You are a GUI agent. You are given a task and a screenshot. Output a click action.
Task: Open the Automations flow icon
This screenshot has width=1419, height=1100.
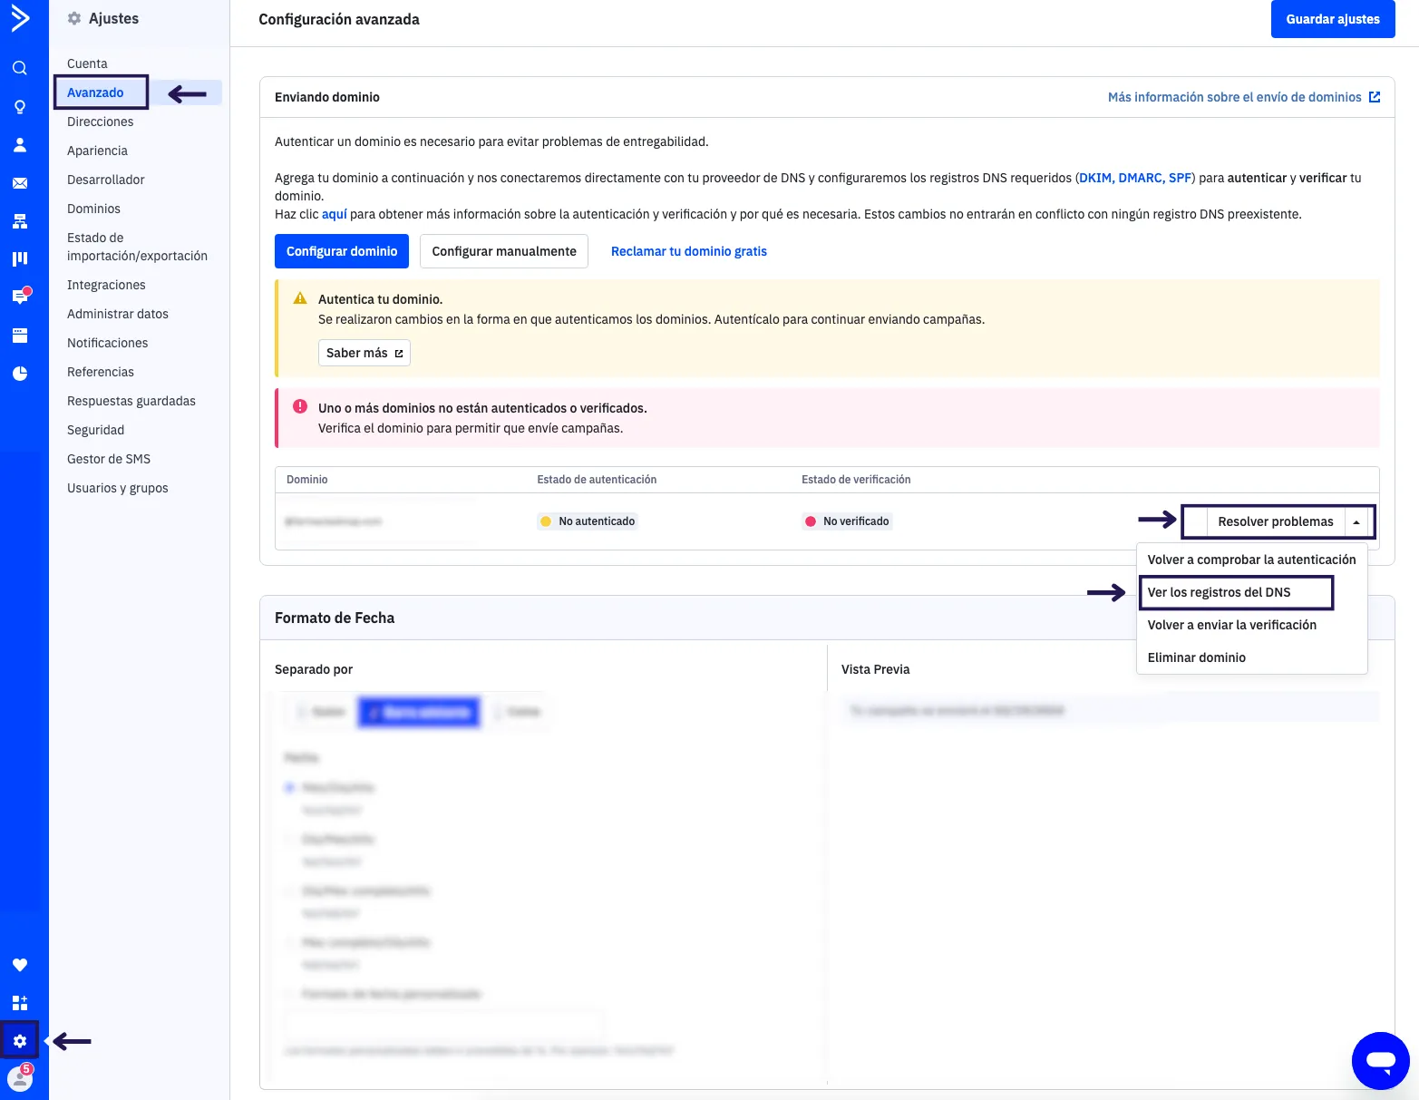20,221
